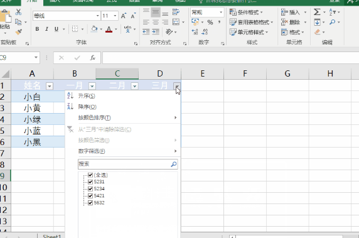Open filter dropdown for 姓名 column
This screenshot has width=359, height=238.
[50, 86]
